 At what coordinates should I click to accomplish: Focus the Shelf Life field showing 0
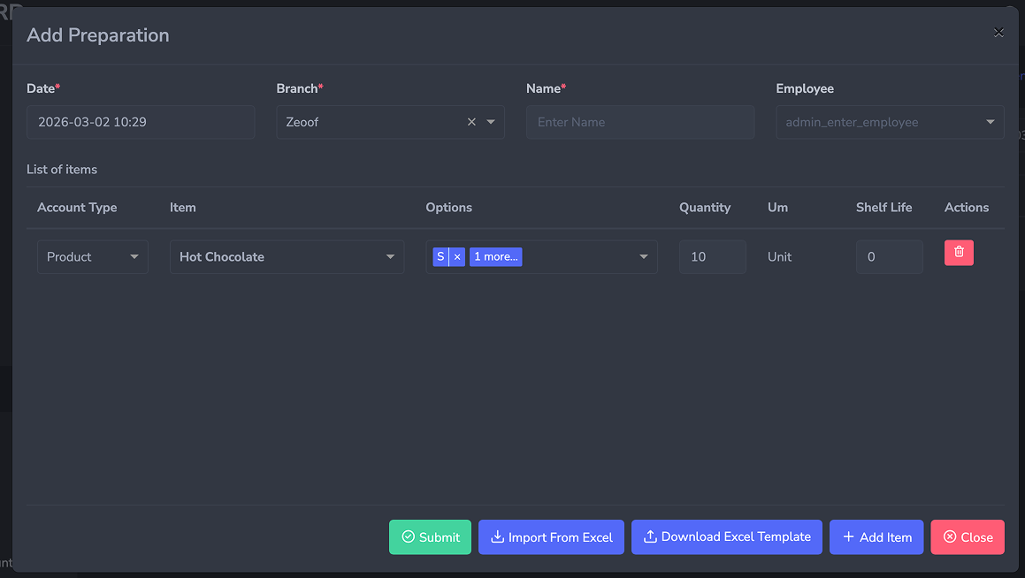coord(890,256)
